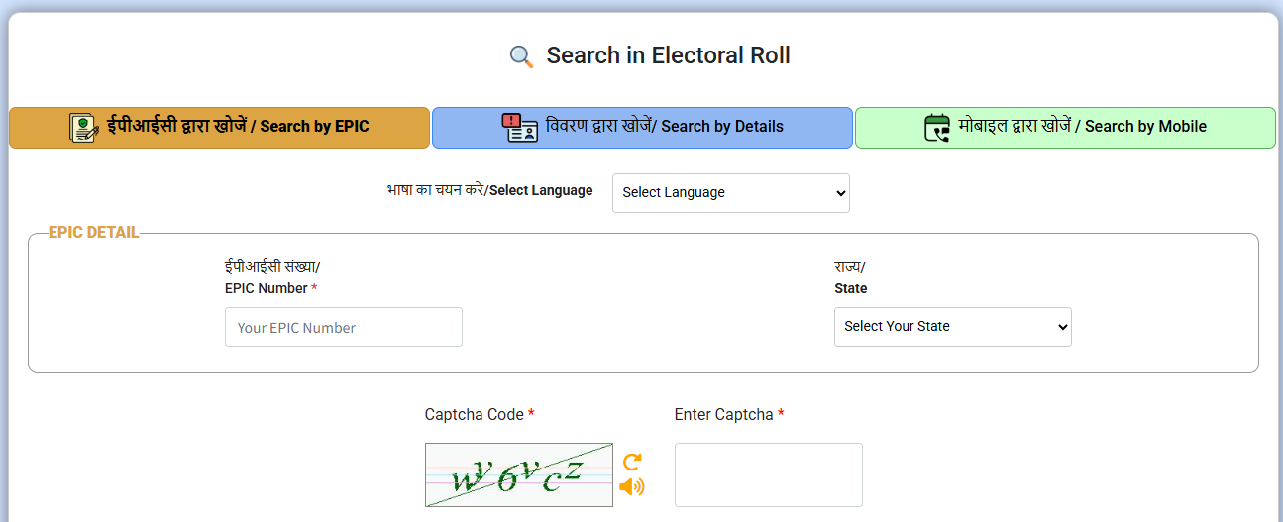This screenshot has width=1283, height=522.
Task: Click the State field label
Action: [851, 278]
